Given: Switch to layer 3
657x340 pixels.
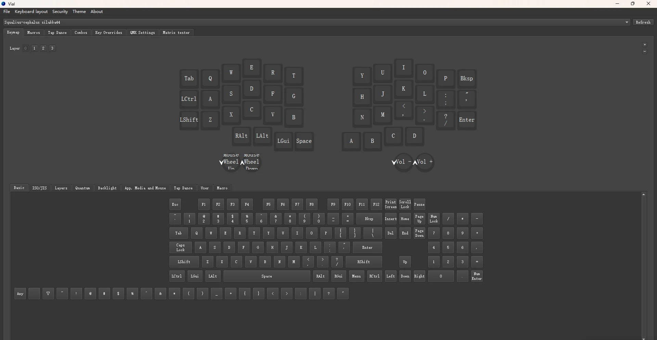Looking at the screenshot, I should [52, 48].
